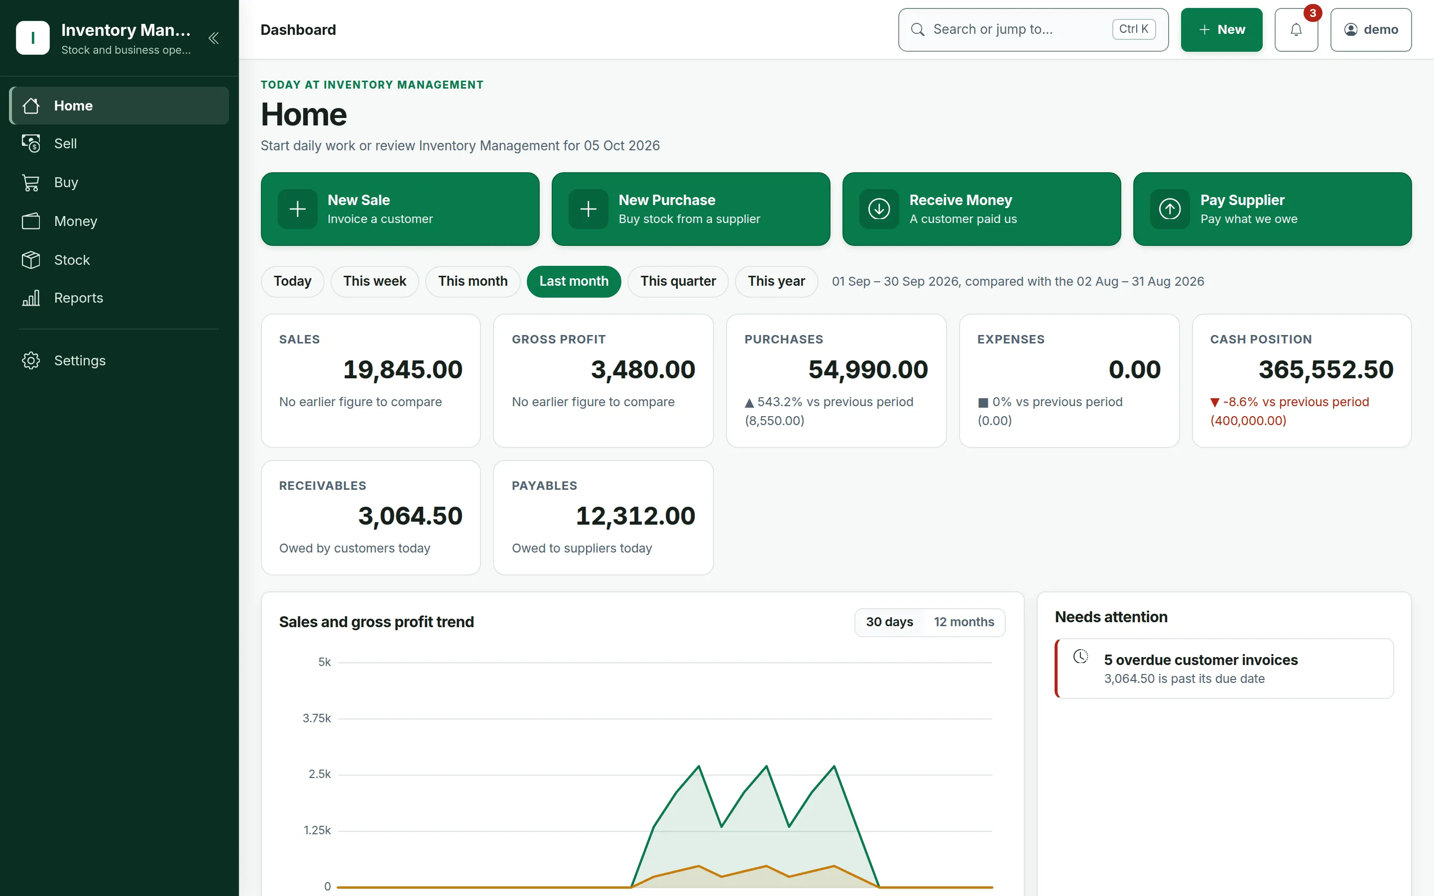Click the Settings gear icon
The image size is (1434, 896).
pos(31,360)
